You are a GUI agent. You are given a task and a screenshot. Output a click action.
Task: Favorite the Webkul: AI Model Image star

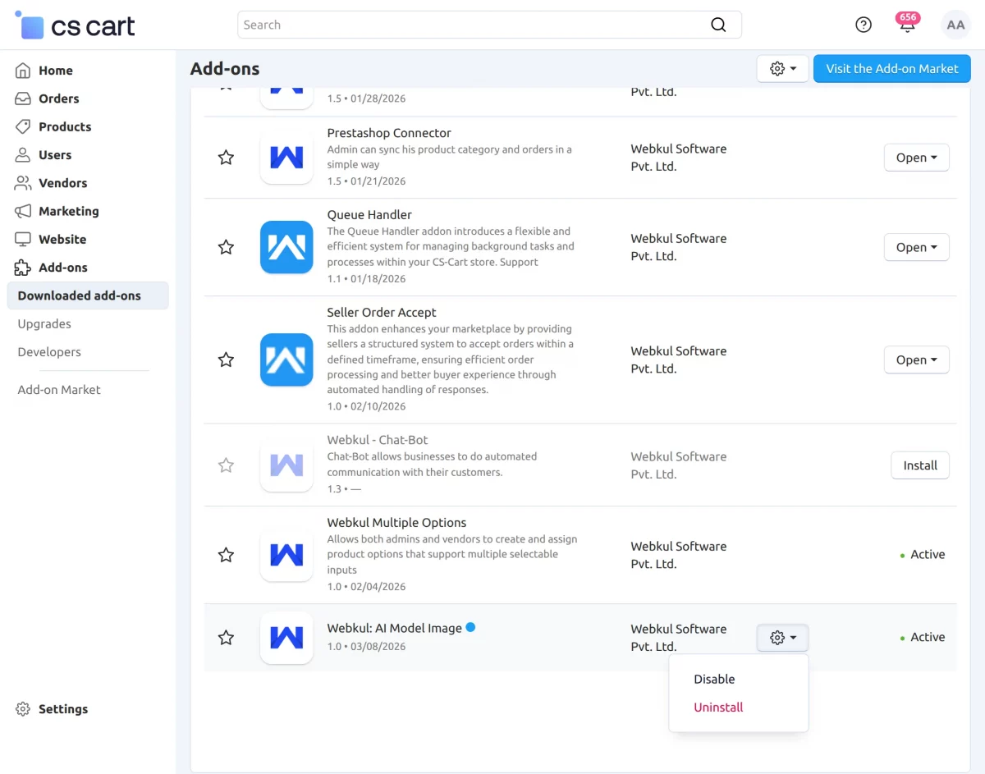[x=226, y=638]
